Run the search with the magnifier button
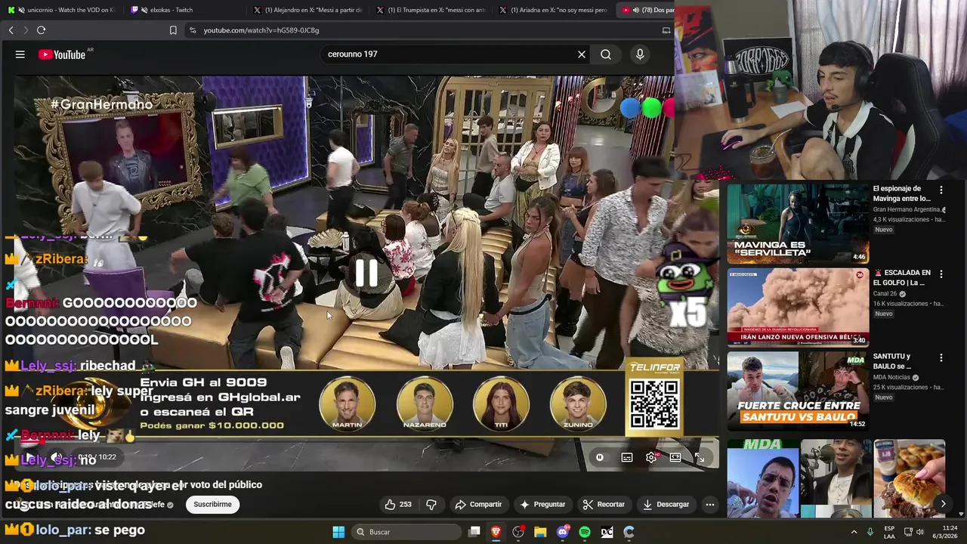 [x=606, y=54]
